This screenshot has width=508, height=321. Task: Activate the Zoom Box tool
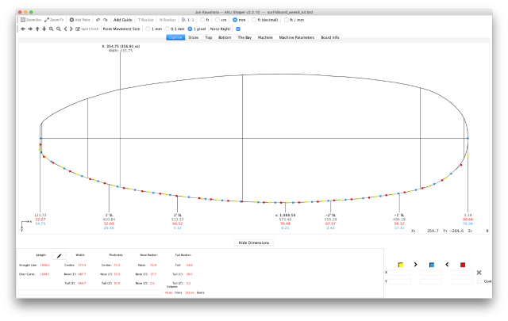[x=31, y=20]
